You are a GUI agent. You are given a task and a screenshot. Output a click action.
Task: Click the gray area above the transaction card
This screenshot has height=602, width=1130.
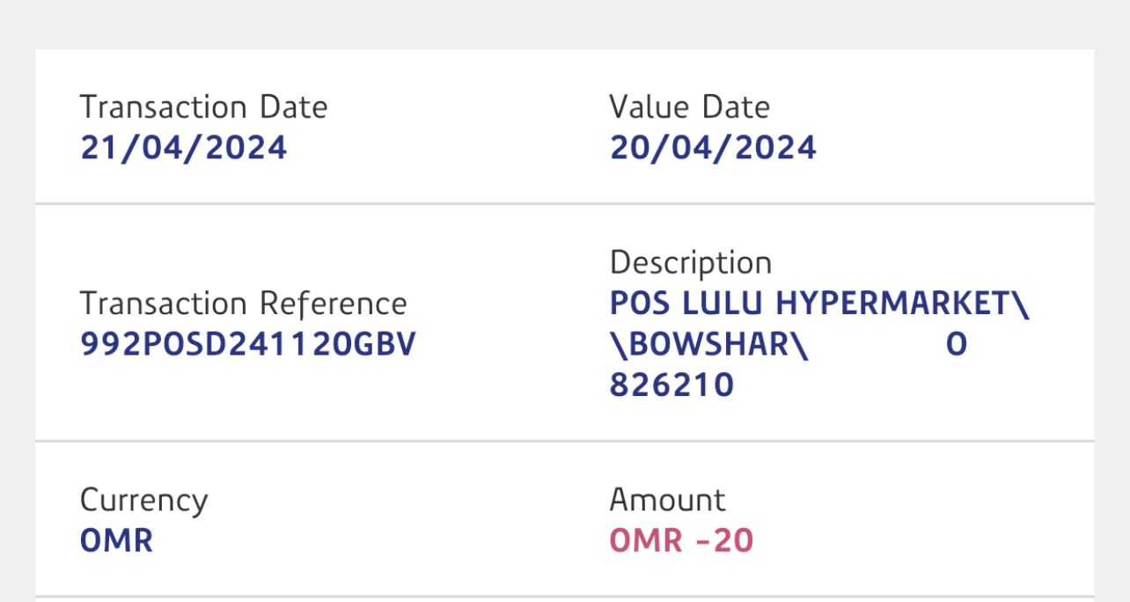tap(564, 24)
